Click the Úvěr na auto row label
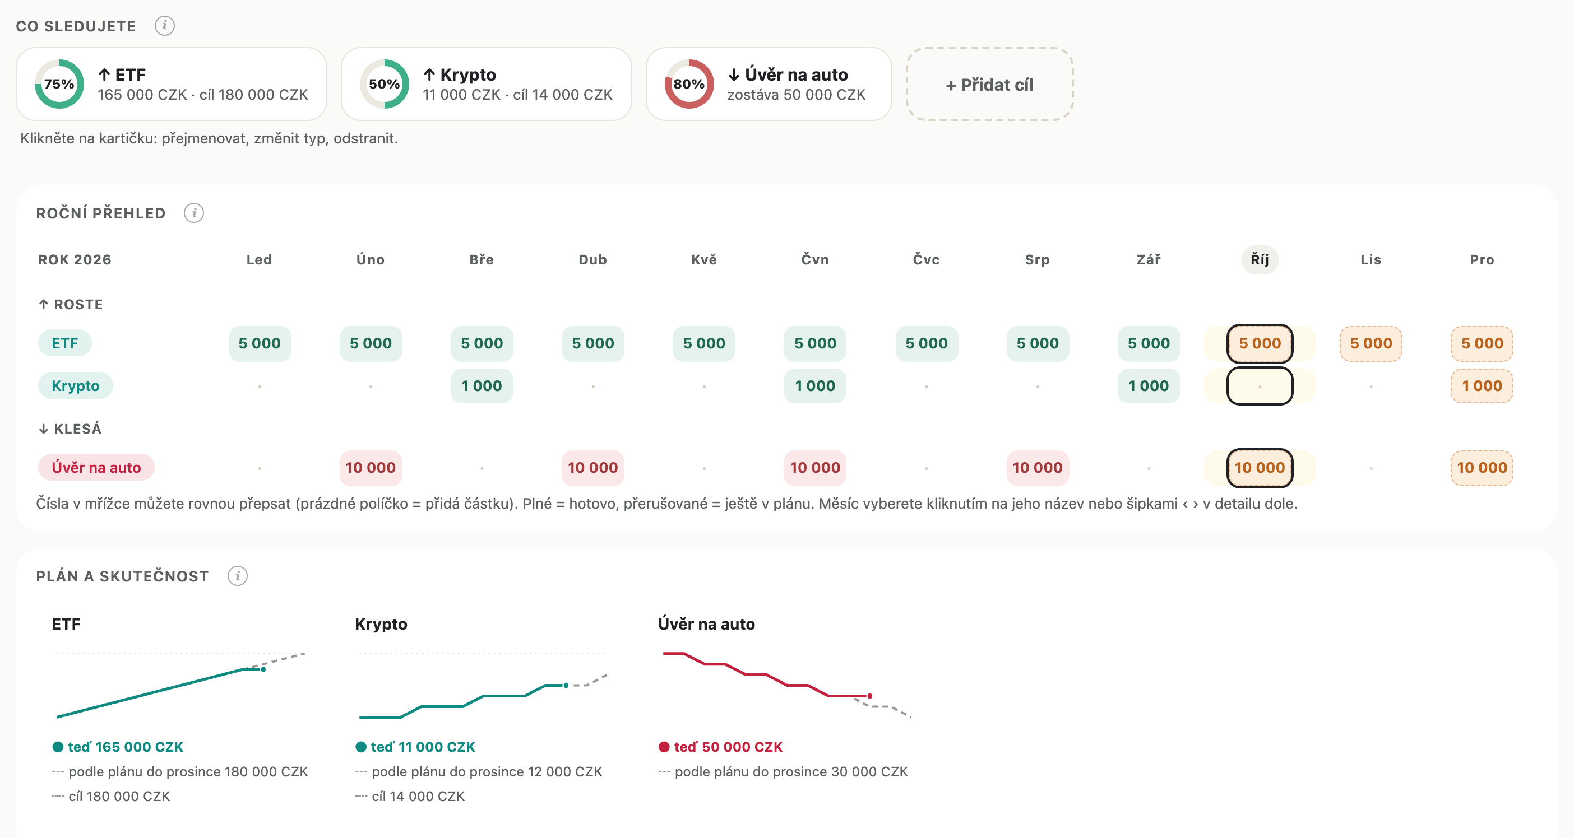This screenshot has height=838, width=1574. tap(96, 468)
